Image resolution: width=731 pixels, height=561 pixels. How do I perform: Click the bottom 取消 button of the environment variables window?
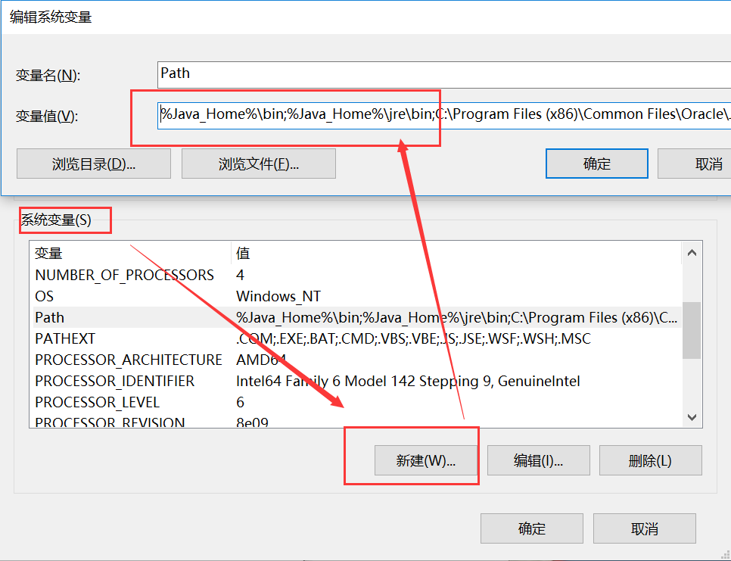click(645, 528)
